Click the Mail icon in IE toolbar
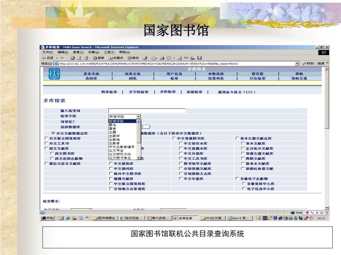This screenshot has width=341, height=255. point(153,58)
